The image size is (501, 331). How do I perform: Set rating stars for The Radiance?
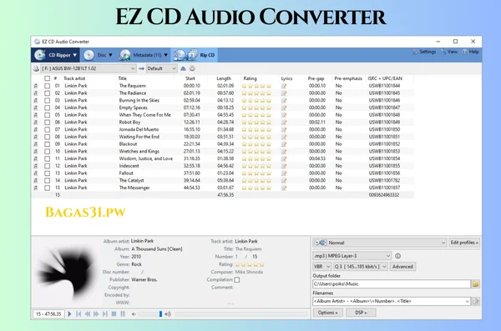point(256,93)
